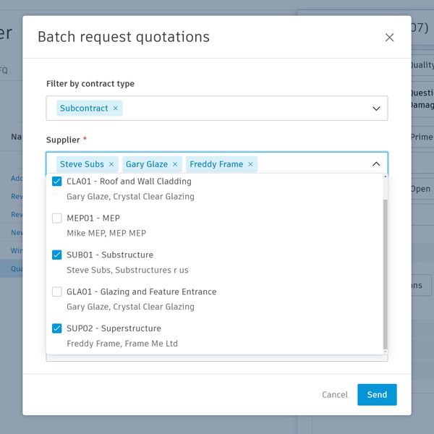Click the Send button

(x=377, y=395)
